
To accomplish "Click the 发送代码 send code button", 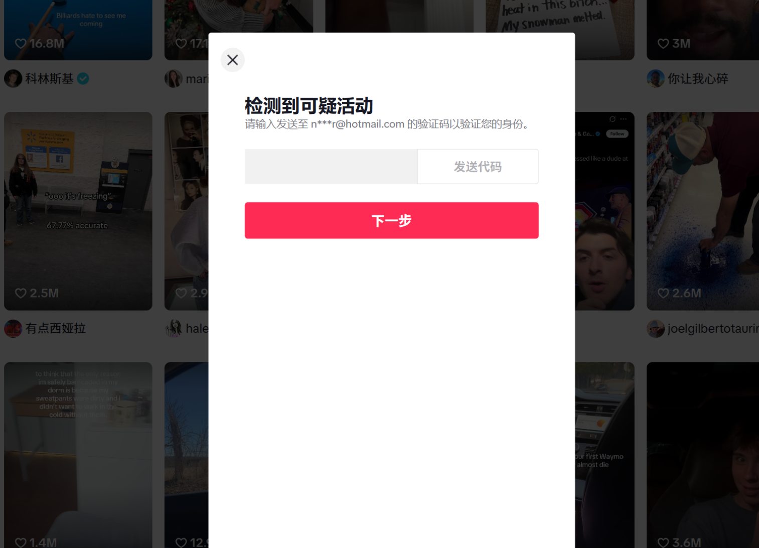I will [x=478, y=167].
